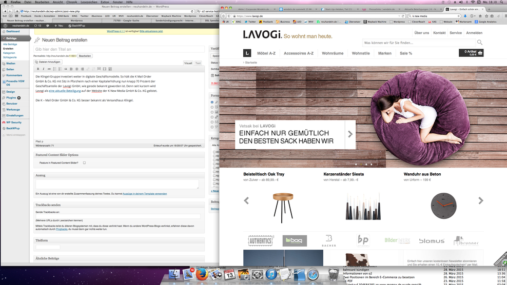Open Alle Beiträge in sidebar

(x=10, y=44)
